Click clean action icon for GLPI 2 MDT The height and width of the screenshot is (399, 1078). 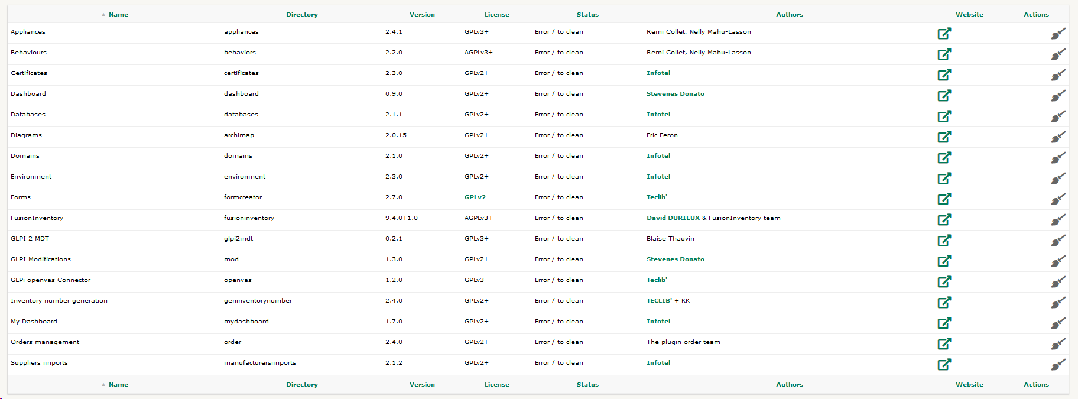tap(1058, 241)
